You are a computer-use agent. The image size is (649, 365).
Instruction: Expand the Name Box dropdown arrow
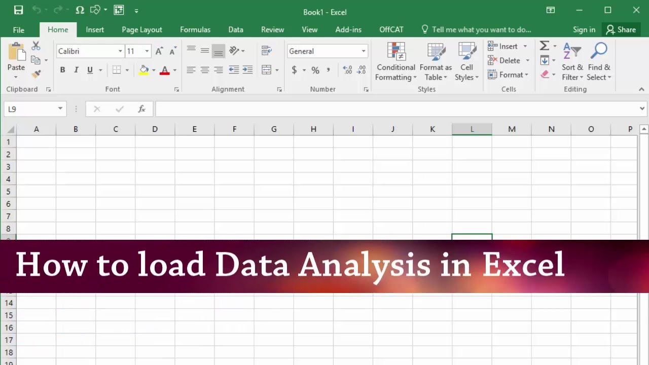click(60, 108)
